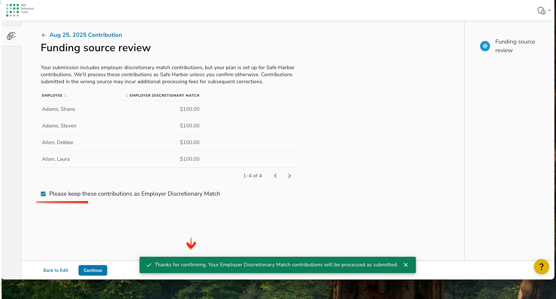Click the checkmark icon in the toast
556x299 pixels.
[149, 265]
